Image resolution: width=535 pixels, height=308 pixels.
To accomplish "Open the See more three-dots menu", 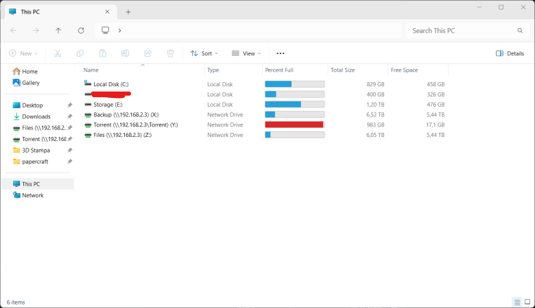I will pos(280,53).
